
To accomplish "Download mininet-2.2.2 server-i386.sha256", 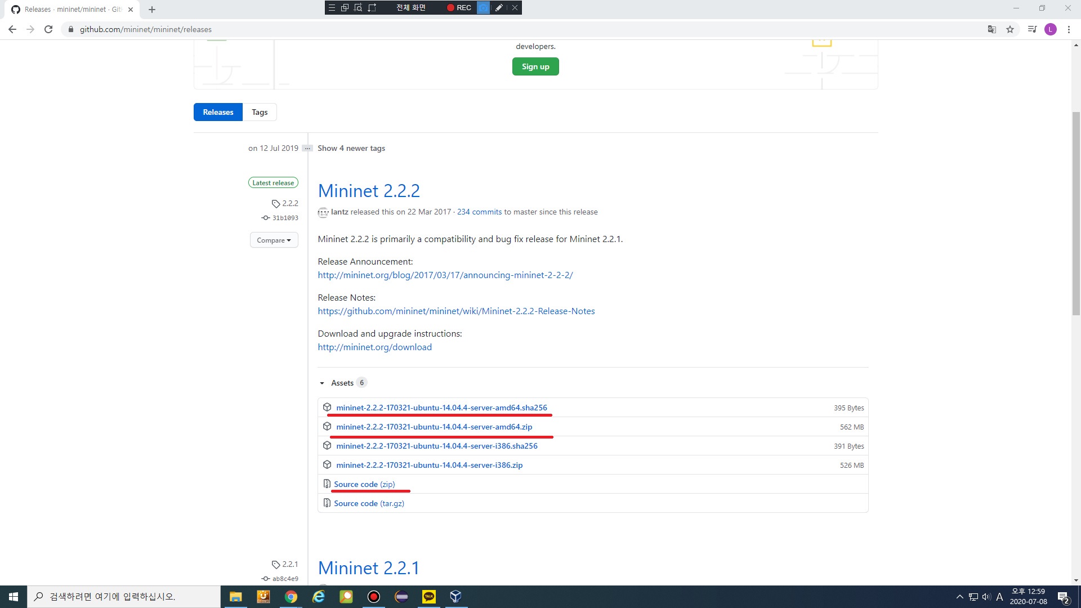I will [x=437, y=446].
